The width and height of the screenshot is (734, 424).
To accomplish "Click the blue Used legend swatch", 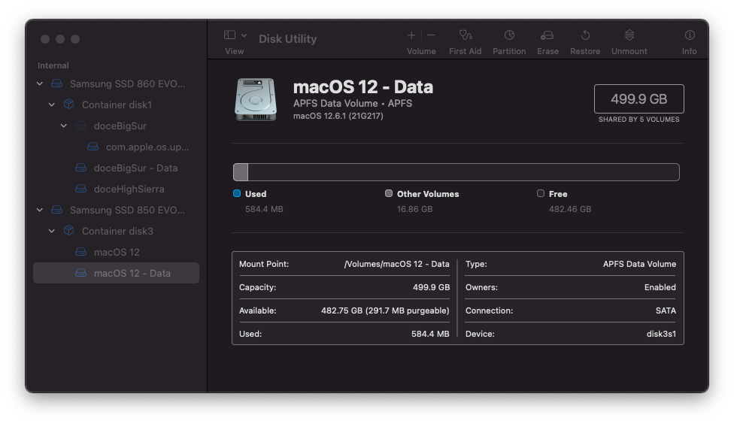I will pos(237,193).
